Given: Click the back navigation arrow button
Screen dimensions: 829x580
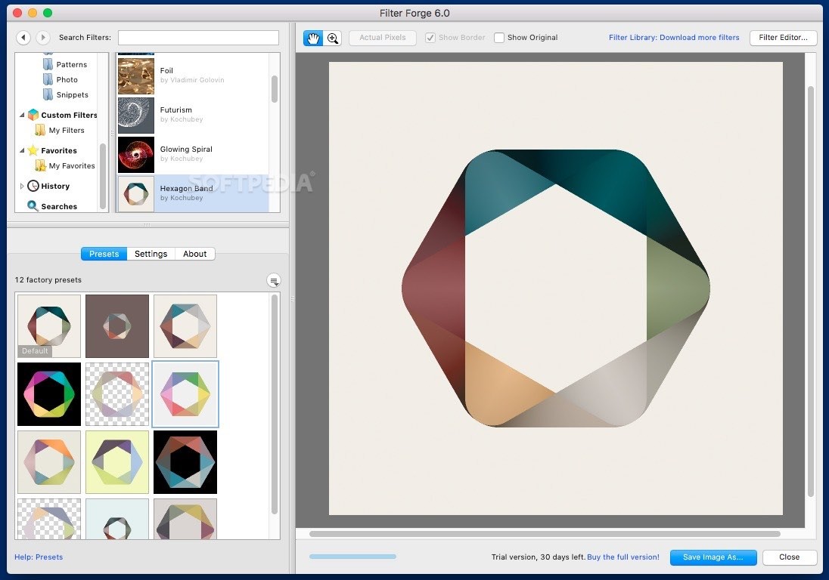Looking at the screenshot, I should (22, 37).
